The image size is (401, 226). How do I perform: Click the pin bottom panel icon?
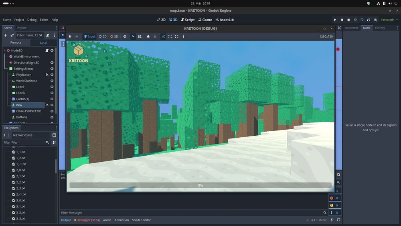click(x=332, y=220)
